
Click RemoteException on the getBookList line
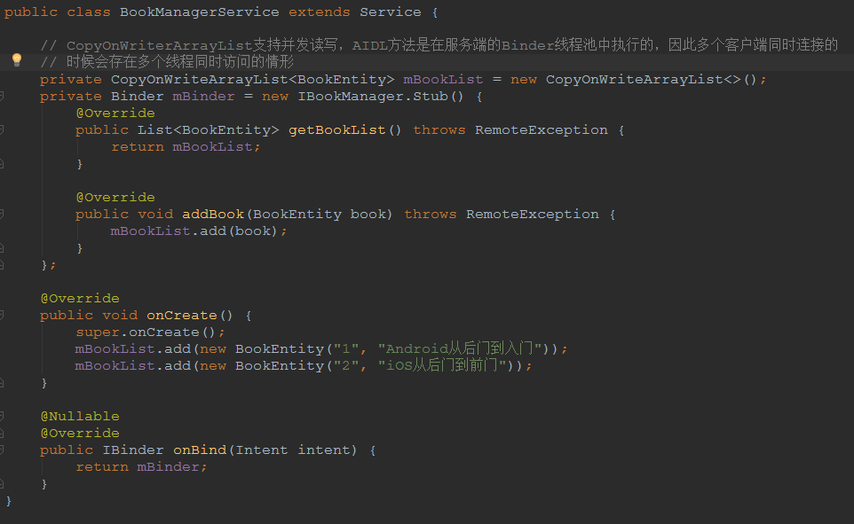tap(542, 130)
